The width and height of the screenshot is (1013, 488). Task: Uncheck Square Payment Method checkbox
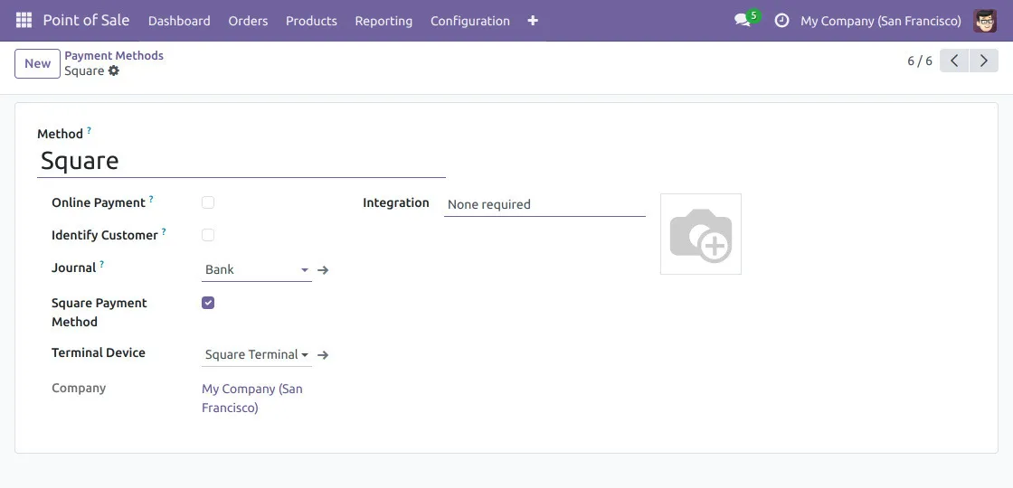click(x=208, y=303)
